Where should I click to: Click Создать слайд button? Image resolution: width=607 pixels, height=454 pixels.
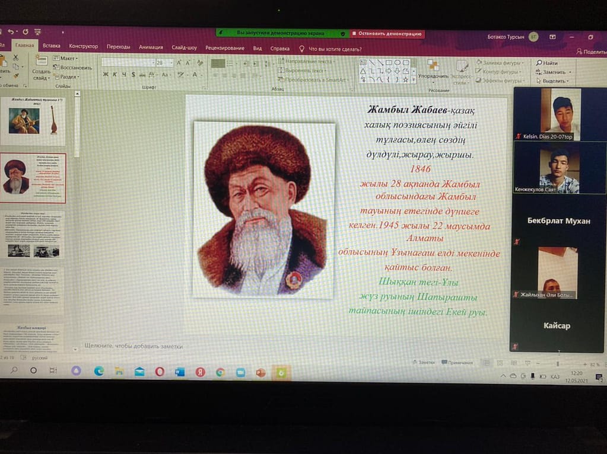(41, 69)
